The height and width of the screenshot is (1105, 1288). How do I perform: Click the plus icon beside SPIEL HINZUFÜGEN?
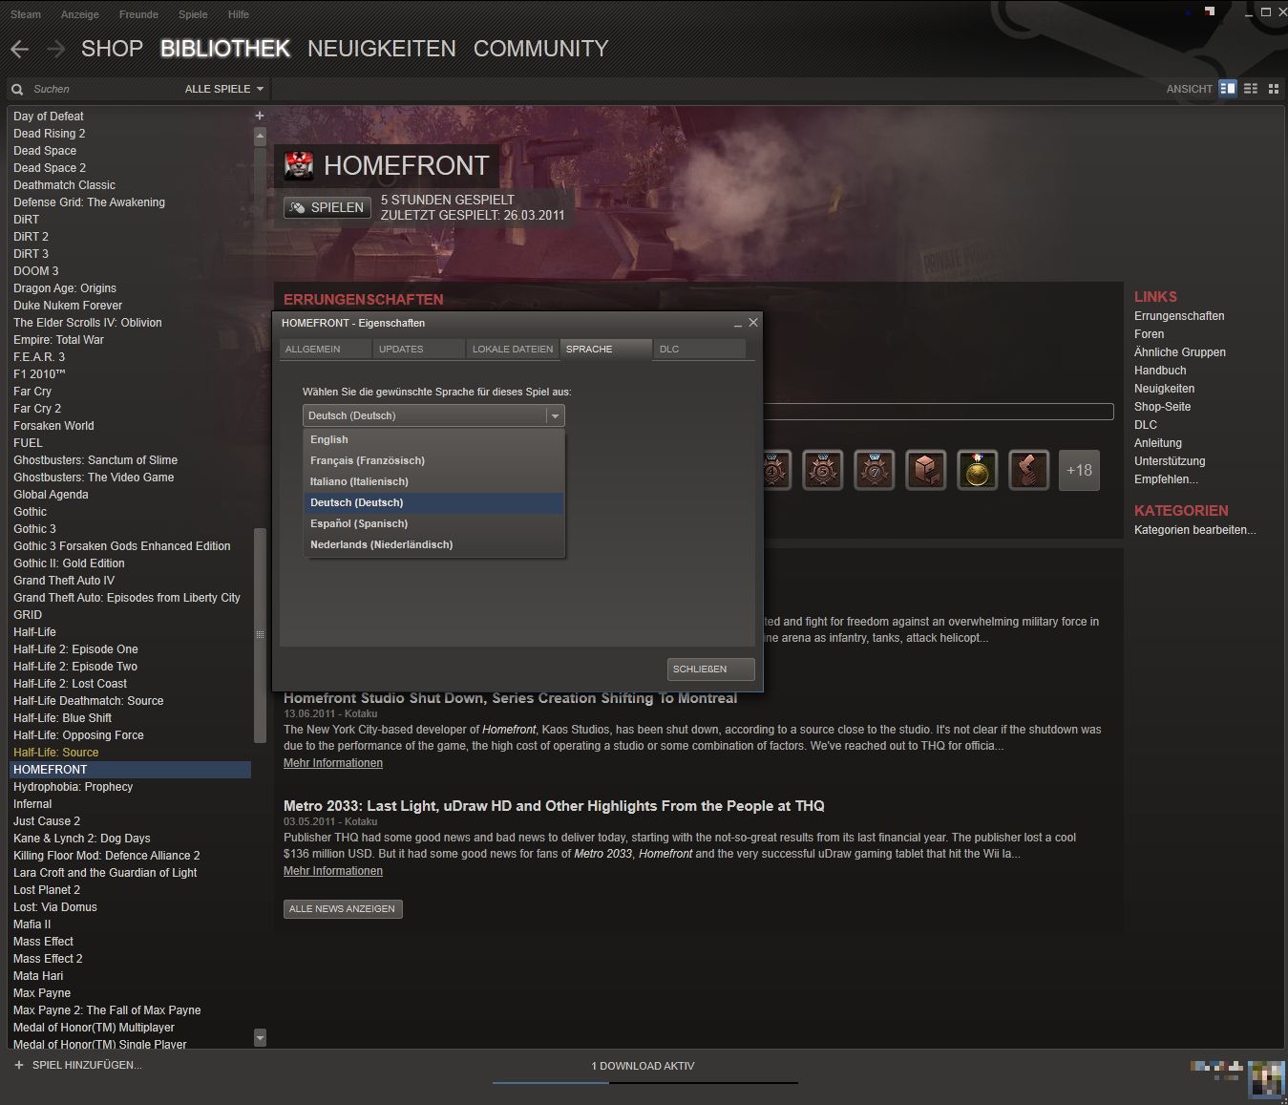pos(19,1065)
